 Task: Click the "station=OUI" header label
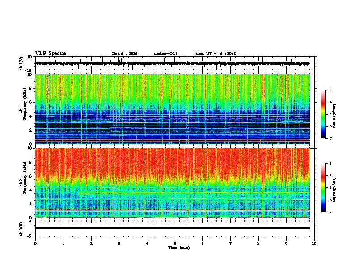pyautogui.click(x=165, y=54)
